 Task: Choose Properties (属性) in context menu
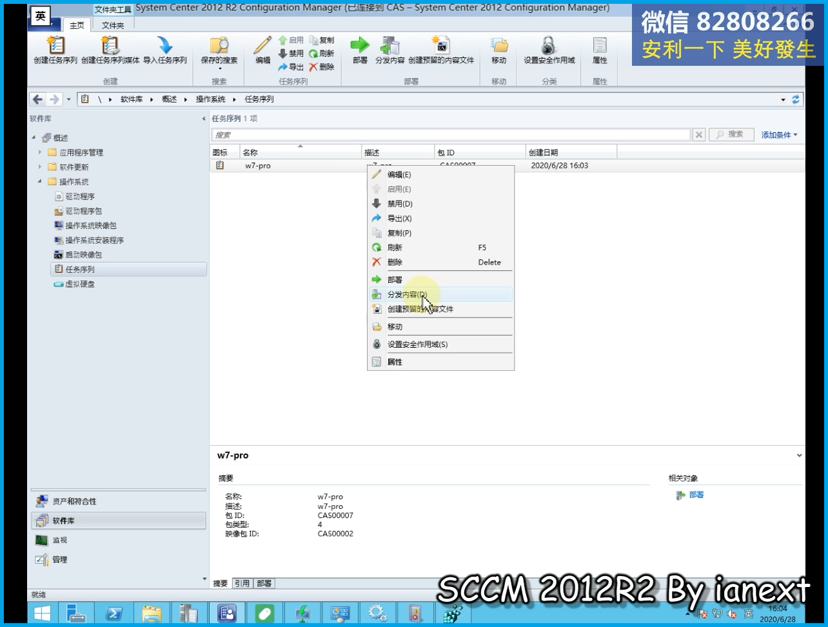tap(440, 362)
